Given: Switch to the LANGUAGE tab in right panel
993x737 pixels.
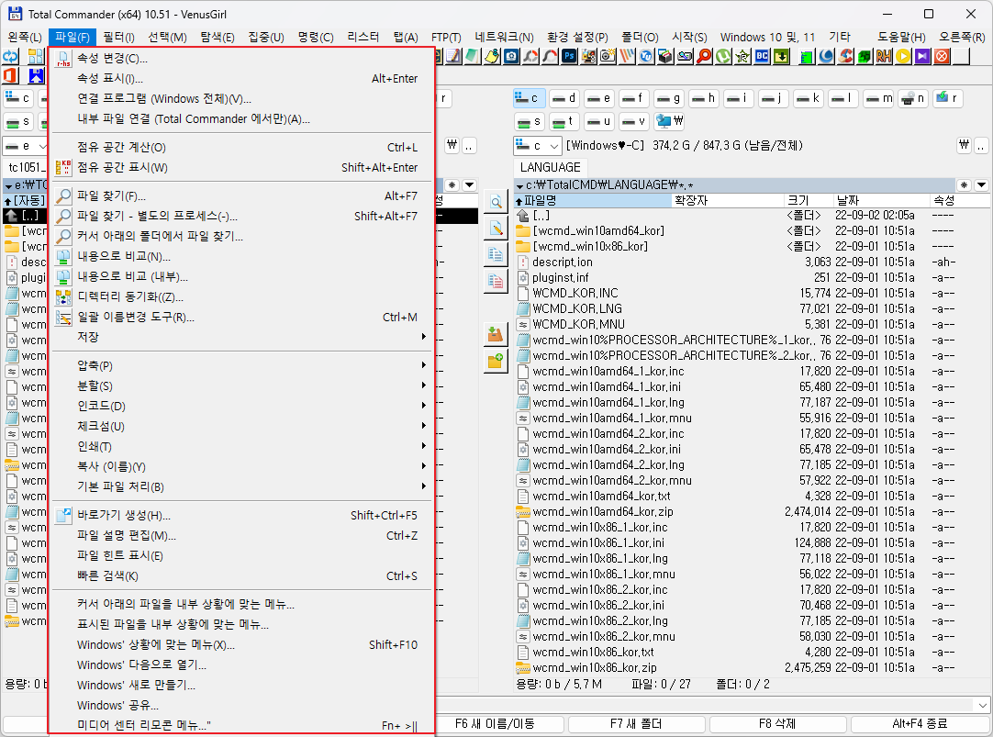Looking at the screenshot, I should [550, 167].
